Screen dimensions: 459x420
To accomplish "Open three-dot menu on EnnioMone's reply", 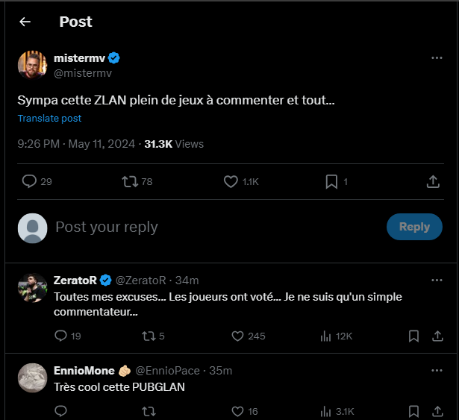I will tap(437, 370).
